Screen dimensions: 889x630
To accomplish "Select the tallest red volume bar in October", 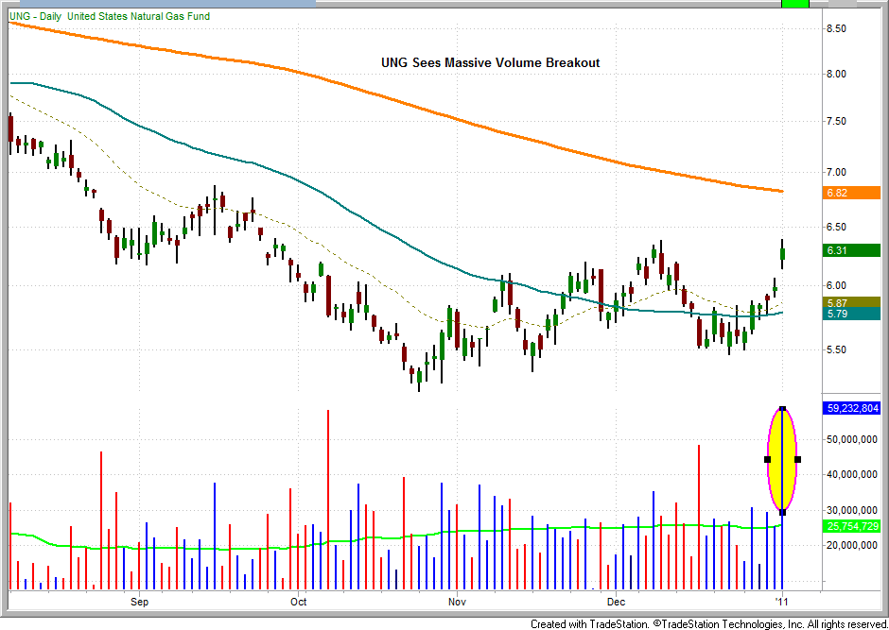I will tap(328, 500).
